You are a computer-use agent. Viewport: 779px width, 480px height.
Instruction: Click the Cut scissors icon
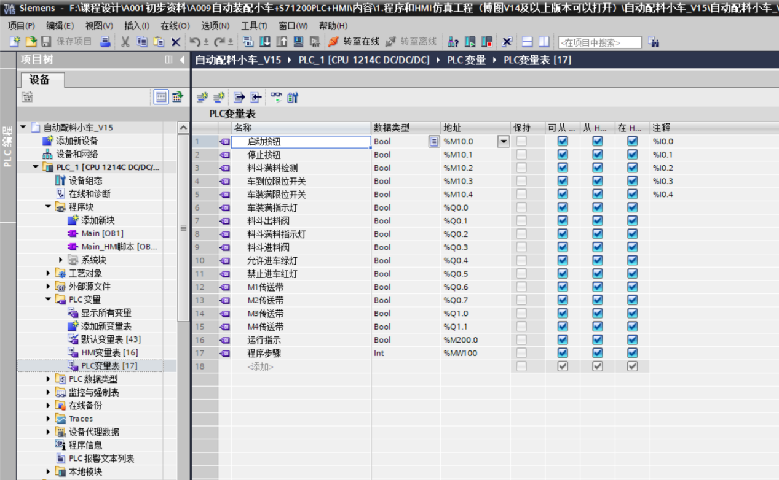coord(125,42)
